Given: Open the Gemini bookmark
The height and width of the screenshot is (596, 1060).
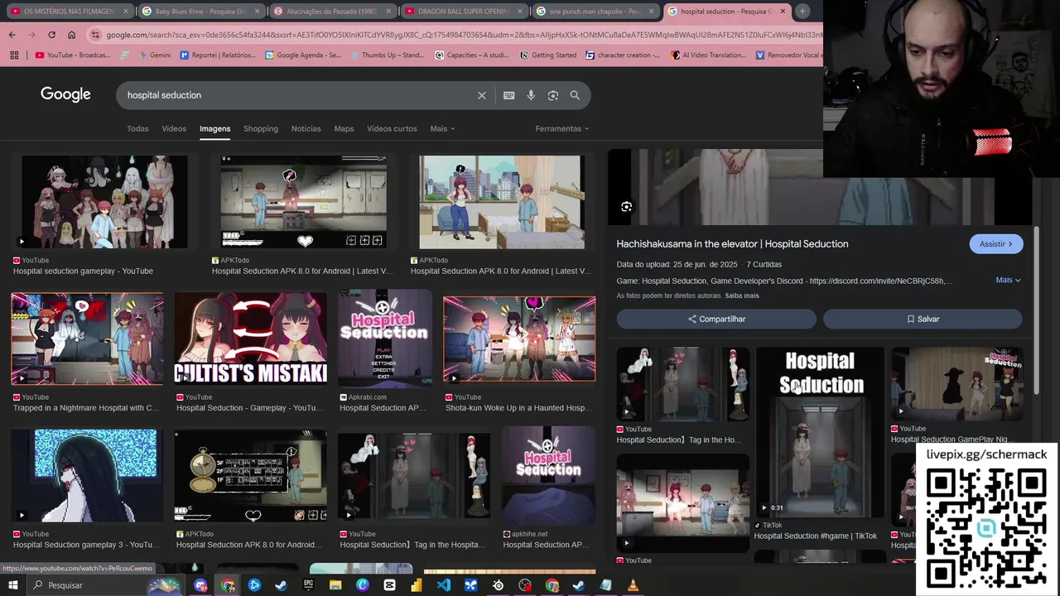Looking at the screenshot, I should (154, 55).
